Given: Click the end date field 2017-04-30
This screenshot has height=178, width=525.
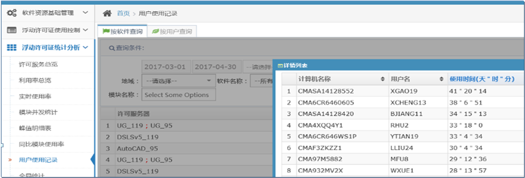Looking at the screenshot, I should [217, 67].
